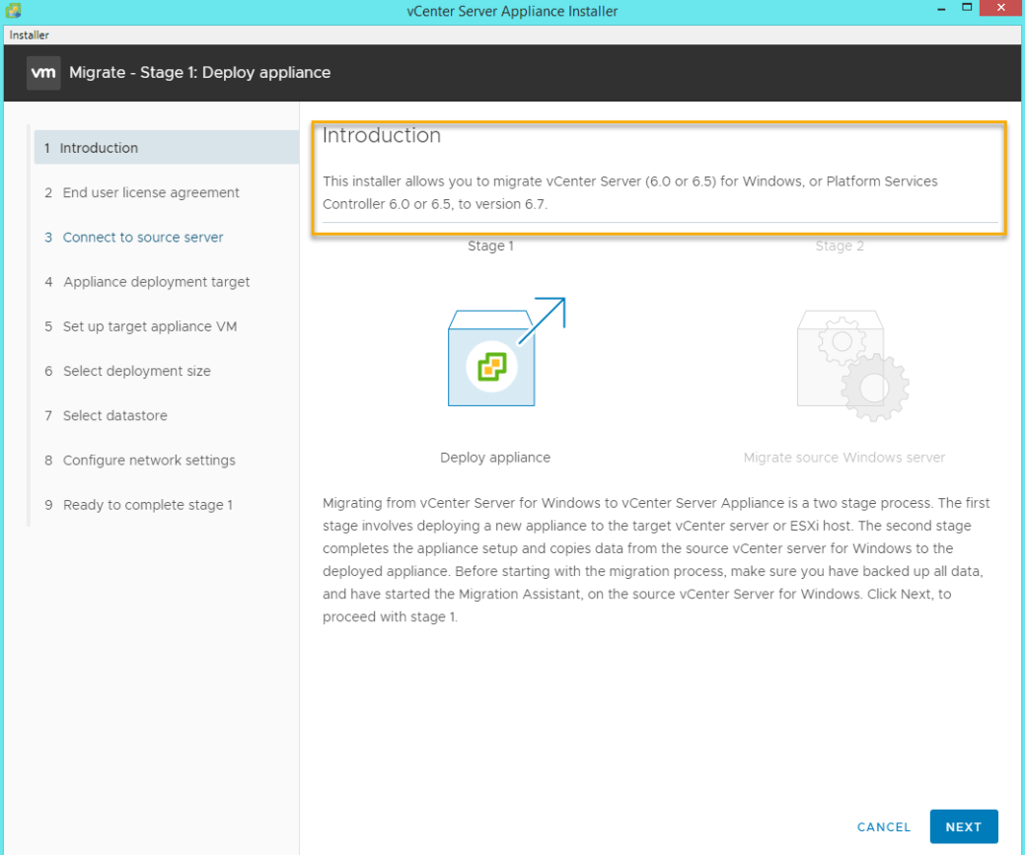Choose Set up target appliance VM step
The image size is (1025, 855).
point(150,326)
